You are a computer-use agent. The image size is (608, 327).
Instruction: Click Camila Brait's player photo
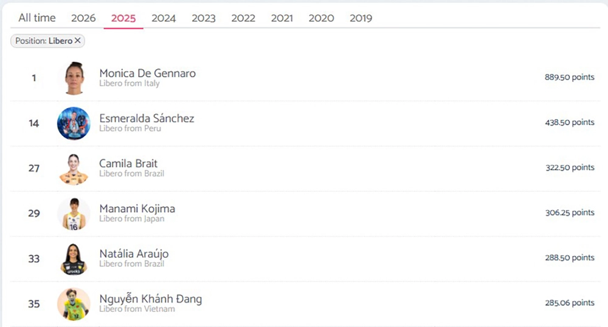74,169
